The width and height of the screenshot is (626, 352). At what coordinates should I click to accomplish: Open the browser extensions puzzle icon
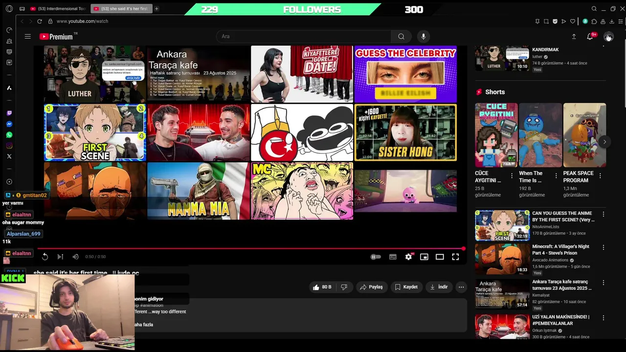coord(594,22)
